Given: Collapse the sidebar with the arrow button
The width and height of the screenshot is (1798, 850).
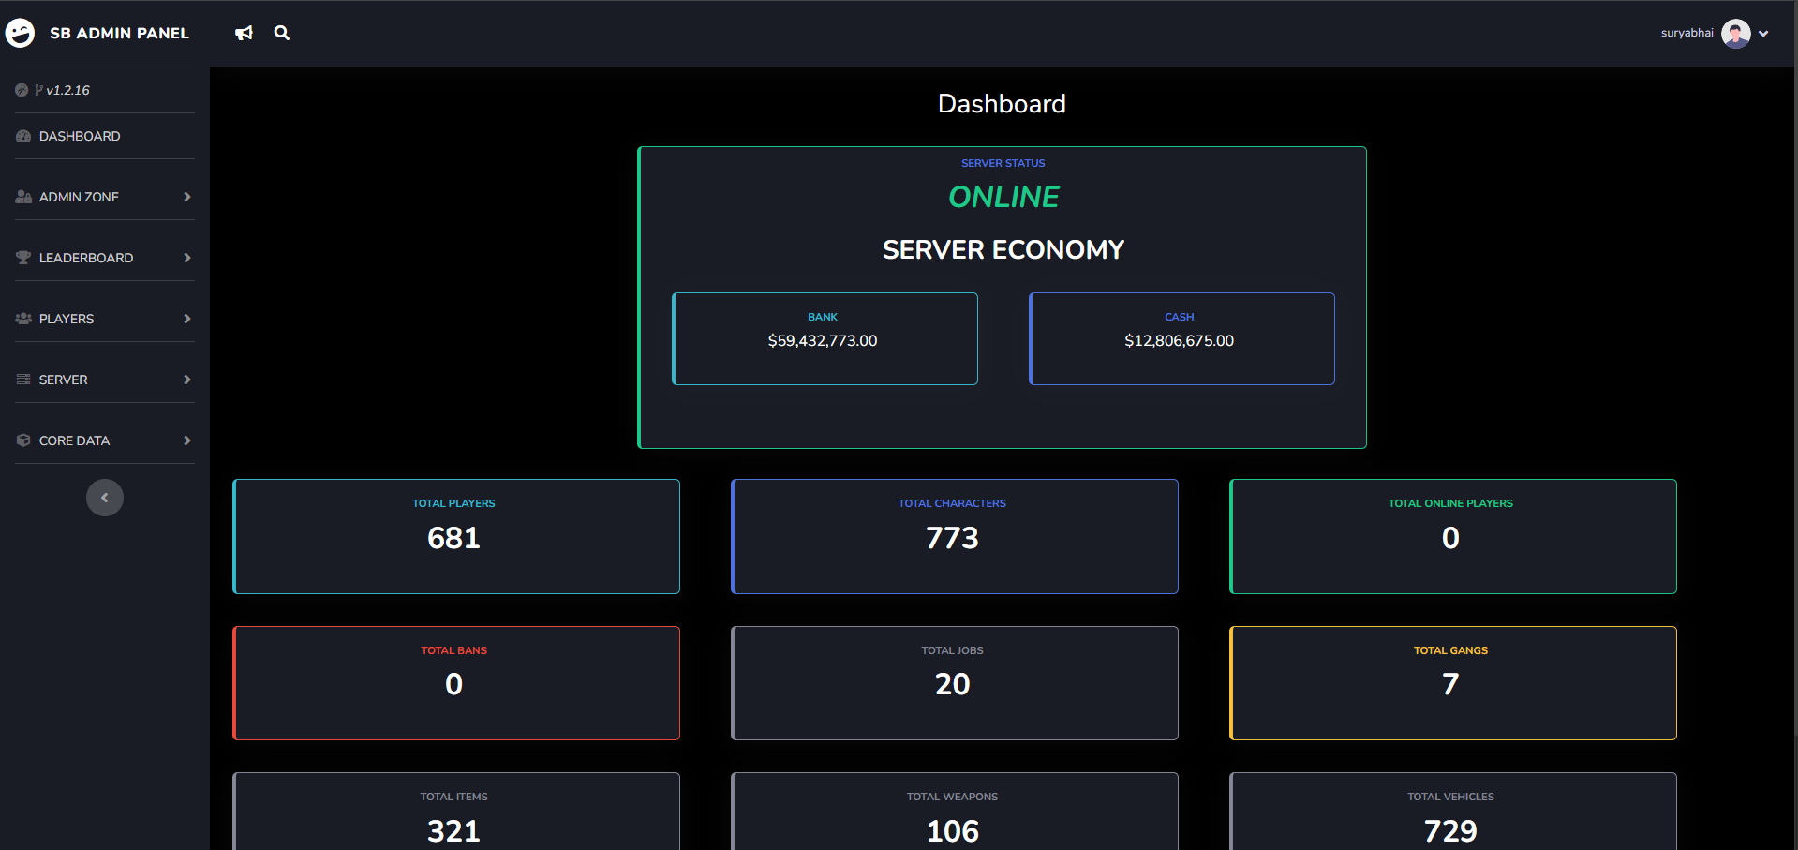Looking at the screenshot, I should 105,497.
